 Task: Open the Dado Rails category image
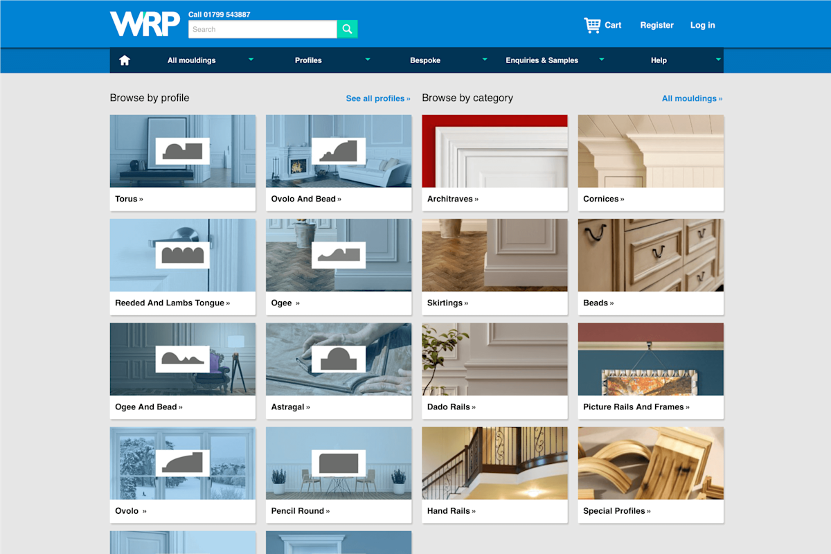click(x=495, y=359)
